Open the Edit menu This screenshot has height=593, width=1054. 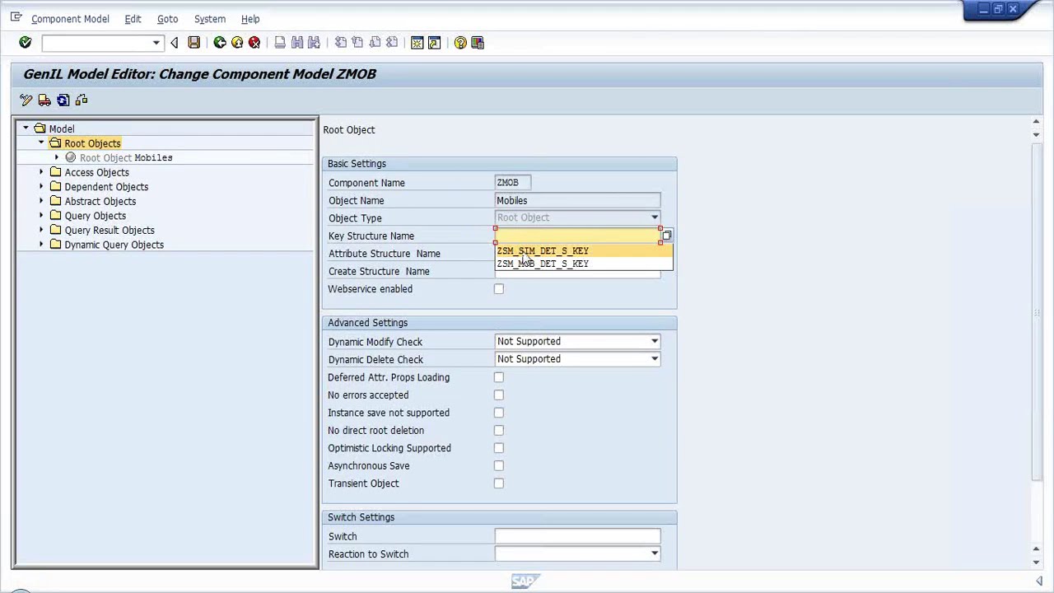tap(133, 19)
